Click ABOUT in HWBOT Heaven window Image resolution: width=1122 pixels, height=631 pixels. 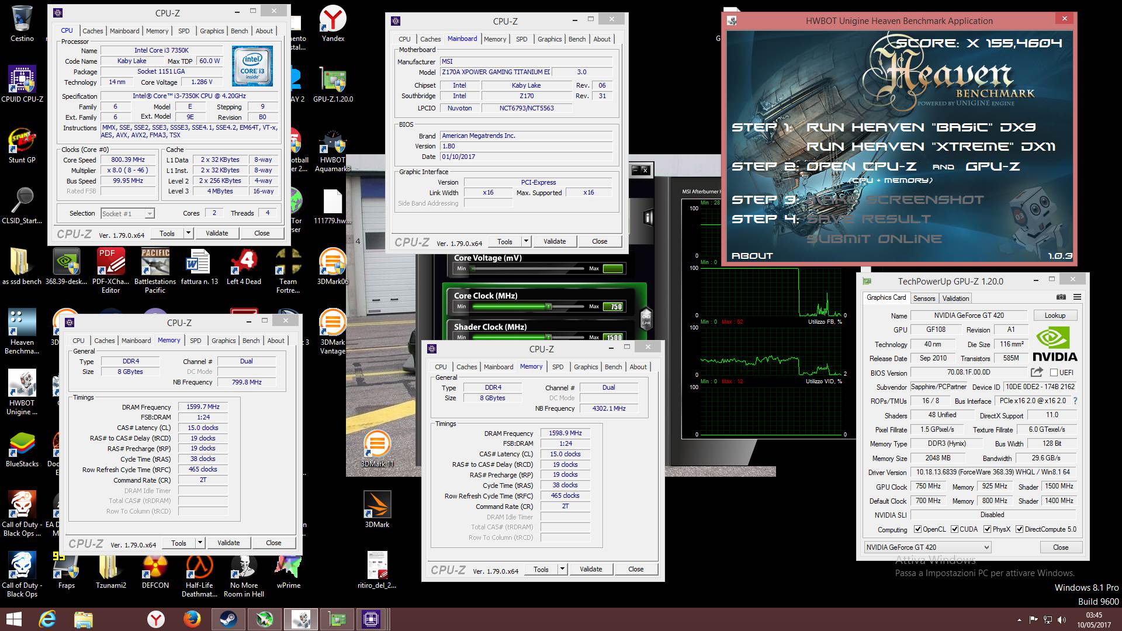tap(752, 256)
